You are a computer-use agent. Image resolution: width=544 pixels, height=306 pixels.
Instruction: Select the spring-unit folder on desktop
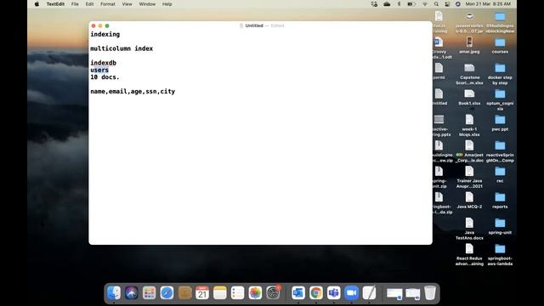(x=500, y=226)
